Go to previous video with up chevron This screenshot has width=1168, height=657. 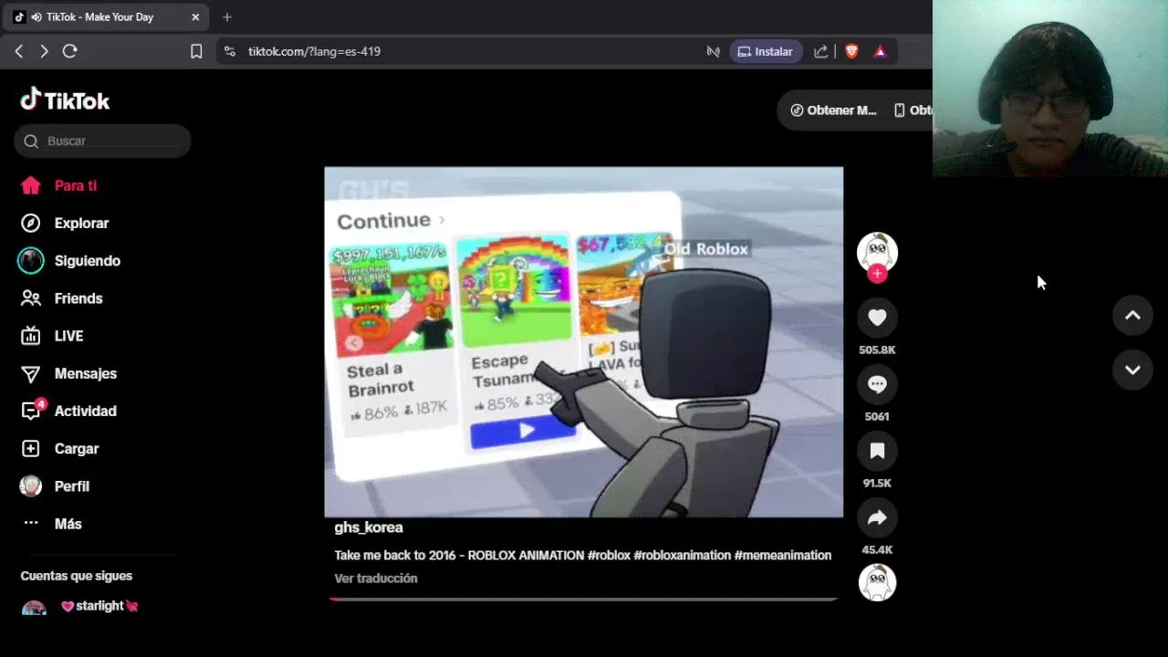click(1132, 316)
